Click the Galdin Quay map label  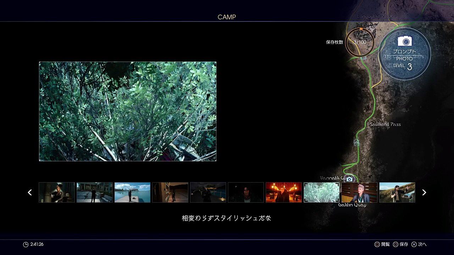tap(352, 205)
